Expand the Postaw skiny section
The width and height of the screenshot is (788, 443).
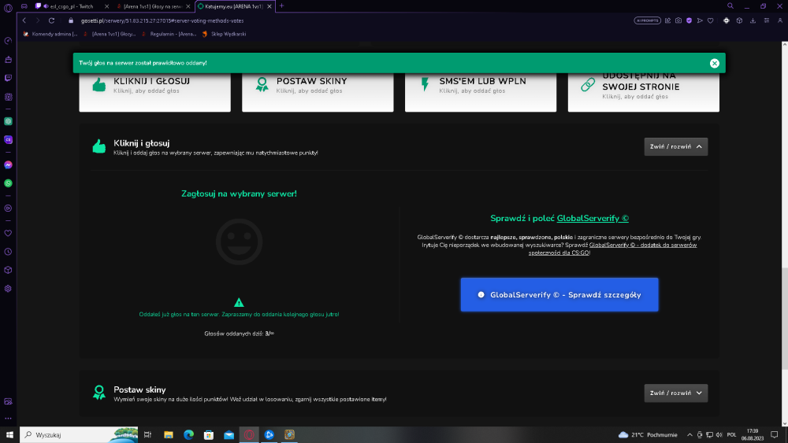[x=676, y=393]
